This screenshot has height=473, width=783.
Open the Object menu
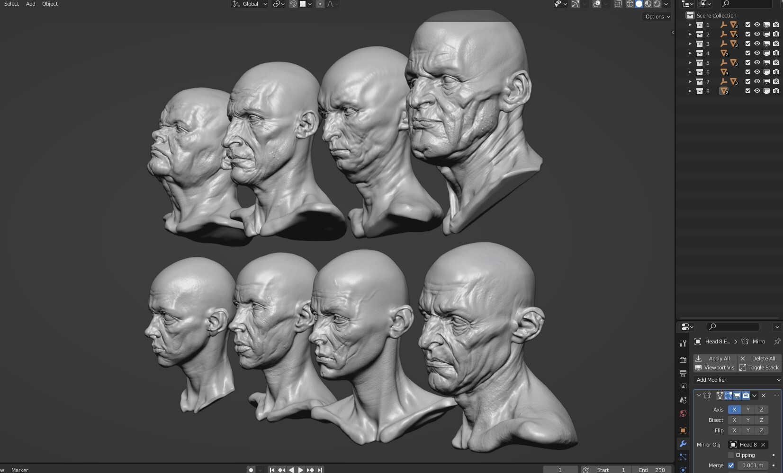pos(50,4)
